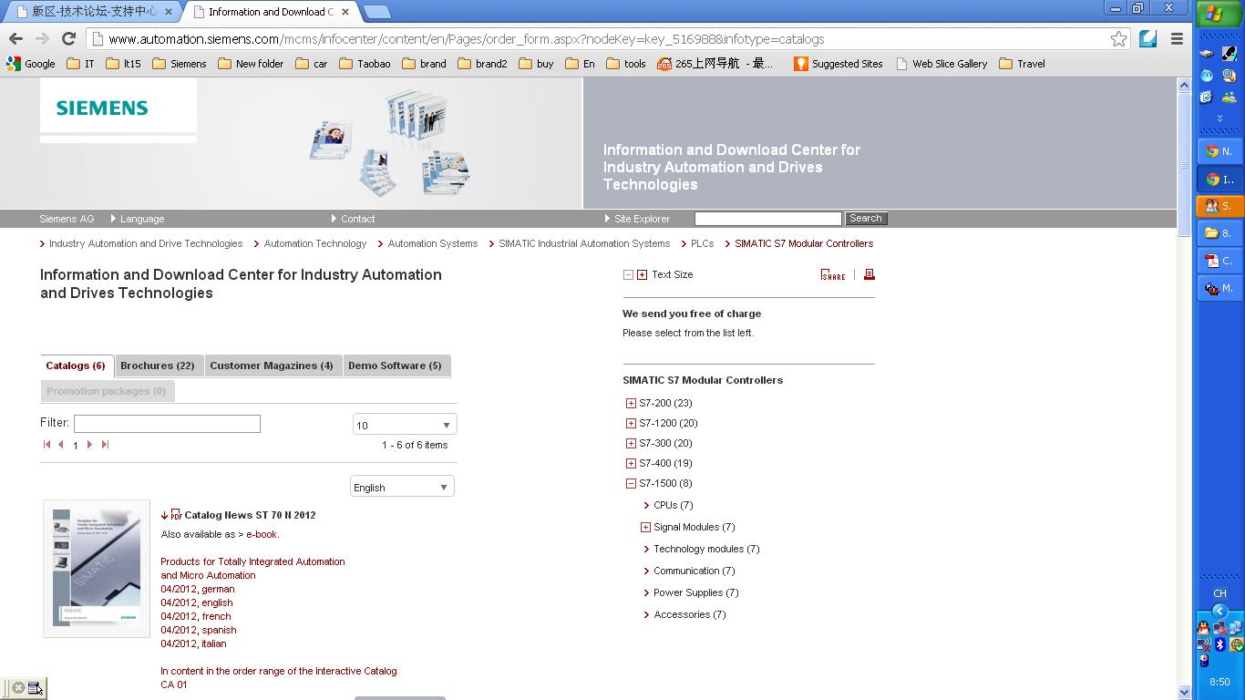
Task: Open the Google bookmark
Action: click(31, 64)
